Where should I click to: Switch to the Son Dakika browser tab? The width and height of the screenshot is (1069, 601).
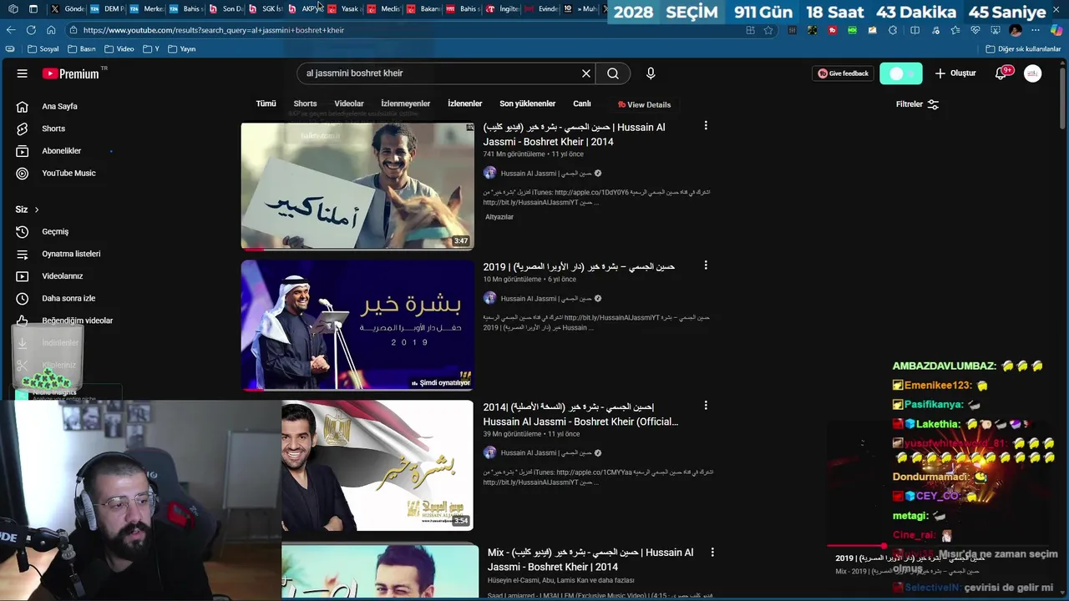tap(227, 9)
